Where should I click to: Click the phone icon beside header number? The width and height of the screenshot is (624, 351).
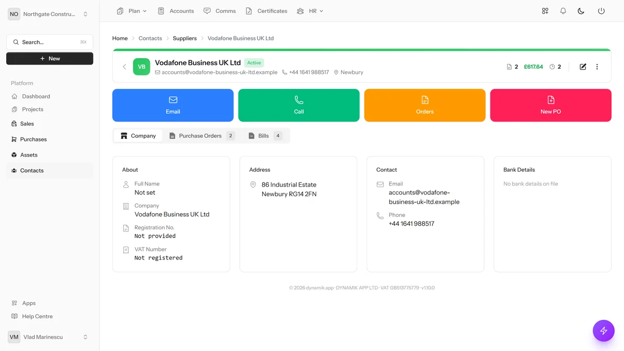284,72
